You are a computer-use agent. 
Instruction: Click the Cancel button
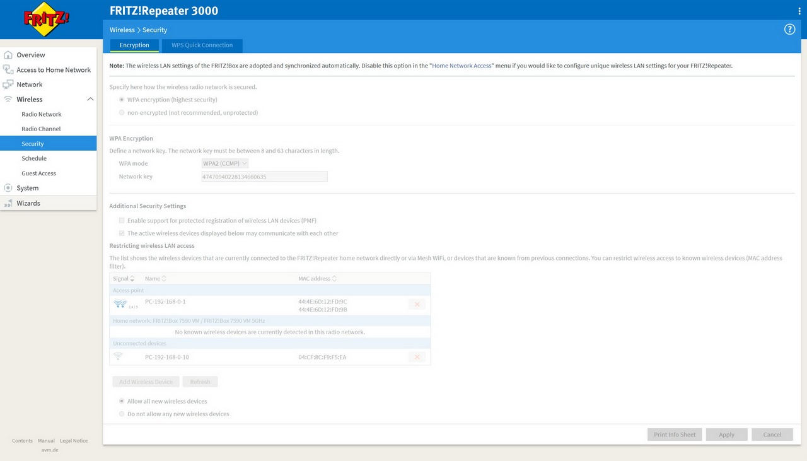click(x=772, y=435)
